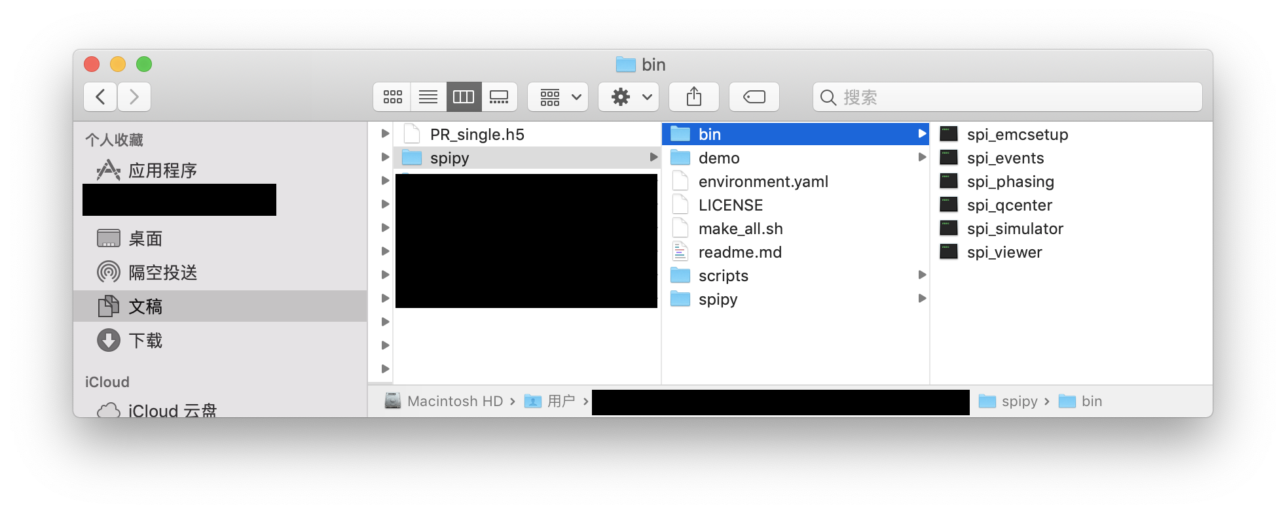Image resolution: width=1286 pixels, height=514 pixels.
Task: Click the Edit Tags toolbar icon
Action: tap(754, 97)
